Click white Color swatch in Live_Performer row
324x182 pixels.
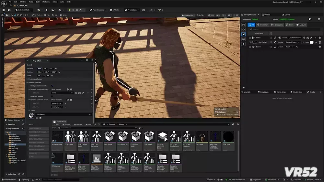point(311,42)
